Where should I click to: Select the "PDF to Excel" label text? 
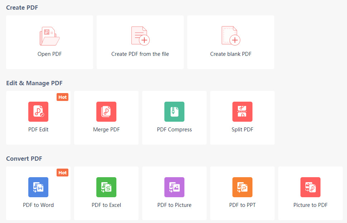coord(106,205)
